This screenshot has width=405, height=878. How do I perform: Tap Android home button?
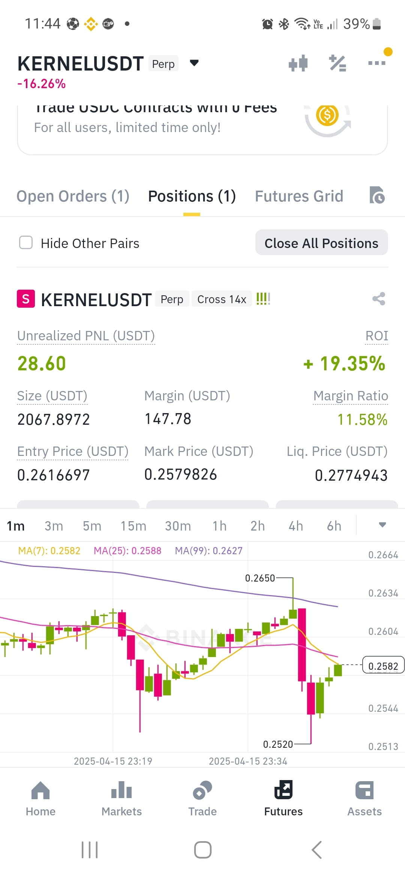click(x=202, y=850)
